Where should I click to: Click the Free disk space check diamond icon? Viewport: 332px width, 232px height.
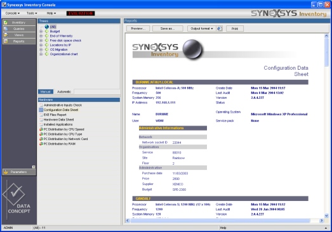point(47,41)
